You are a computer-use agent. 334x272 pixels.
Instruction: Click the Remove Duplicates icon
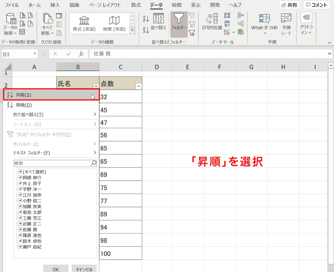coord(227,23)
